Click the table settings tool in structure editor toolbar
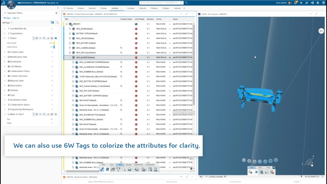327x184 pixels. [150, 169]
